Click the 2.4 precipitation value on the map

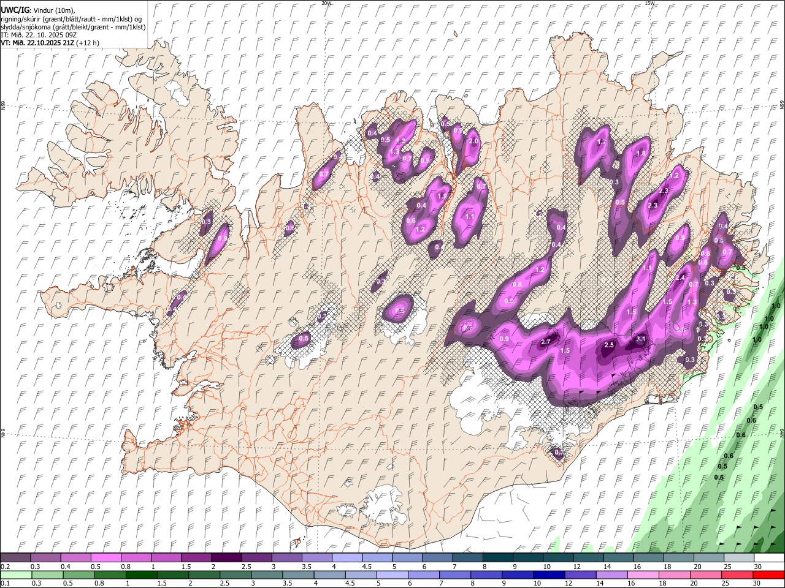680,277
